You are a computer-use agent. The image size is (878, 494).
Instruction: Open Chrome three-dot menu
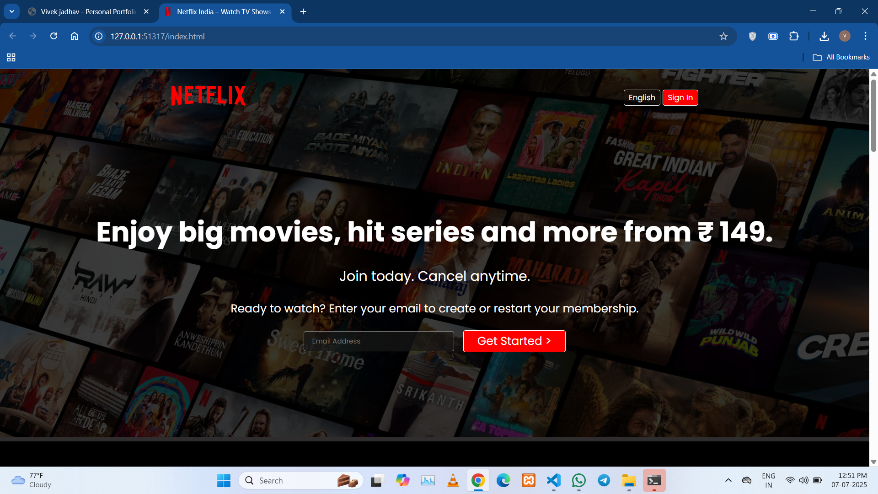(865, 36)
